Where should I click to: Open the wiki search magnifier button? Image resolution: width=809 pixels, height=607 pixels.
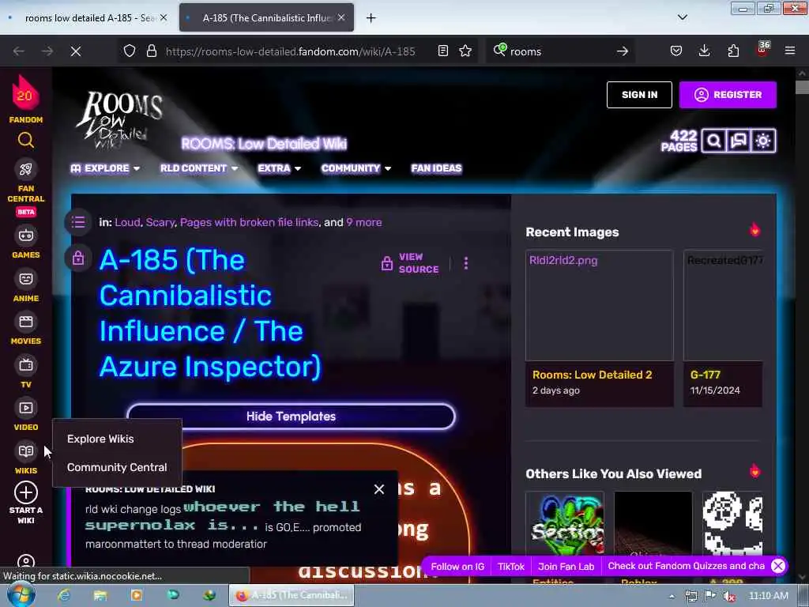(714, 141)
